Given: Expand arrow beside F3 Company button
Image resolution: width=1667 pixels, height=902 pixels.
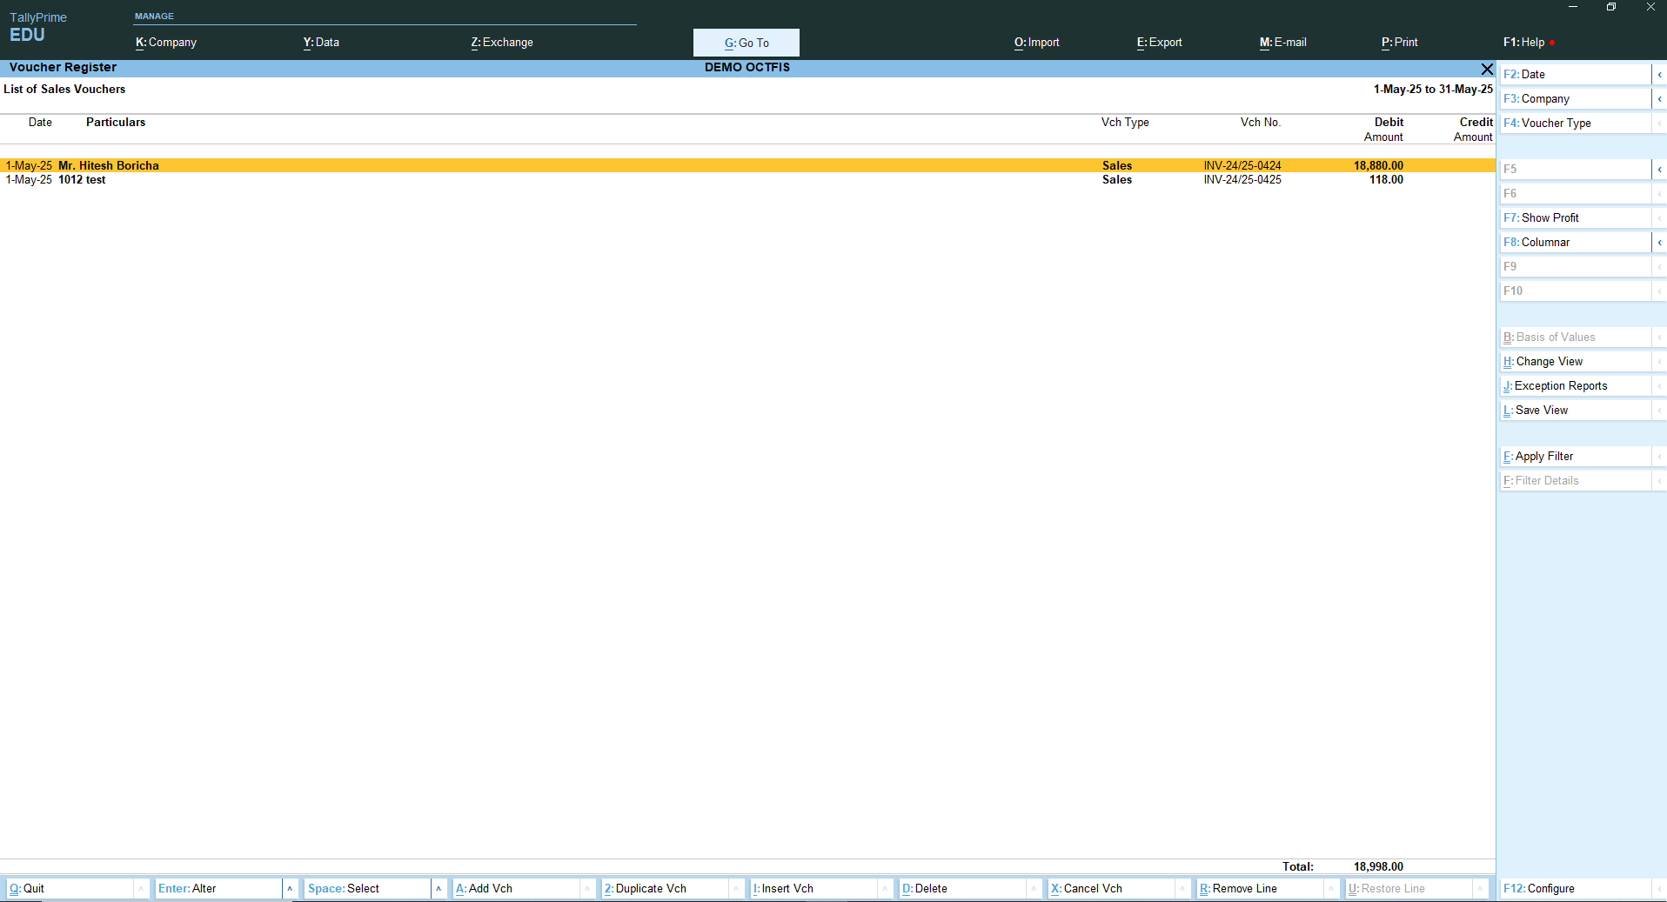Looking at the screenshot, I should [1658, 99].
